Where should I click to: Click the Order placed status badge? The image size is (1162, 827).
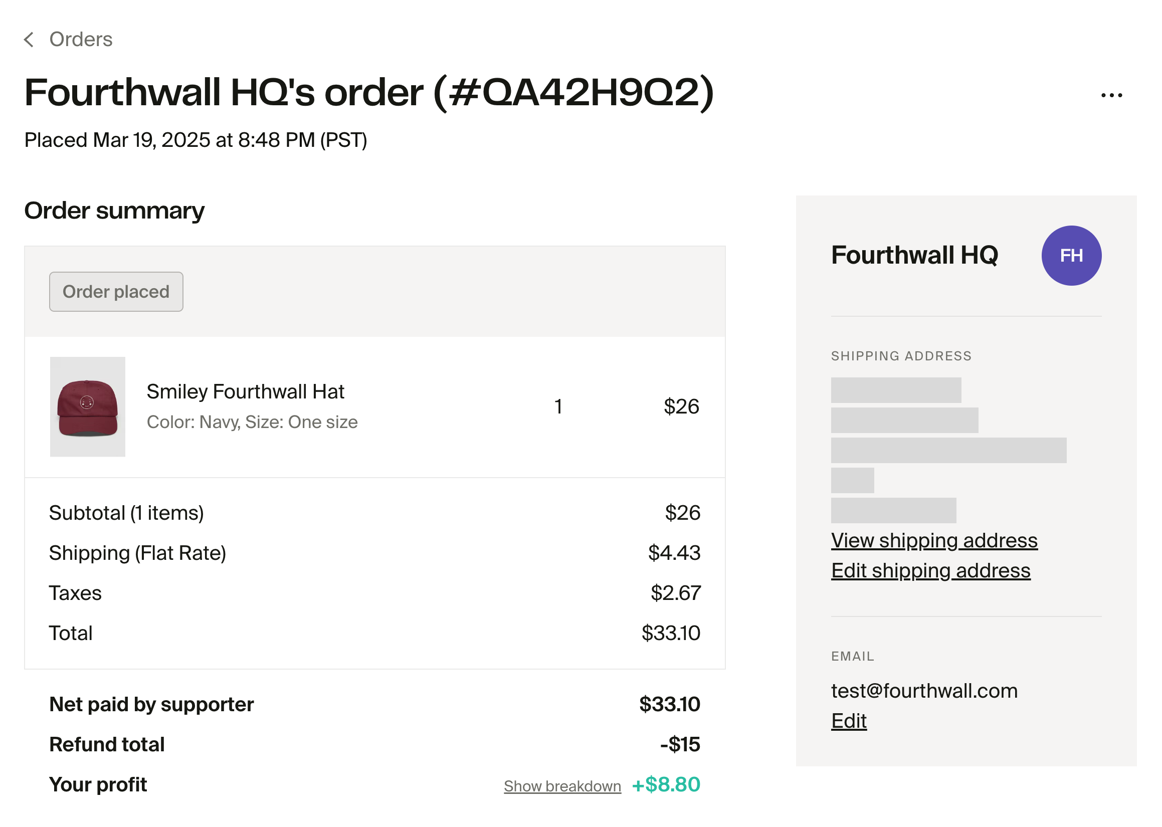click(116, 292)
